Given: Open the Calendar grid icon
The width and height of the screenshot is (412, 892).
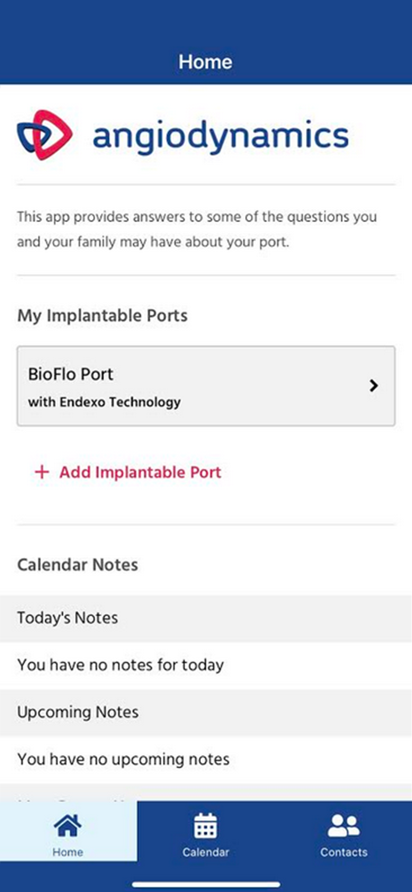Looking at the screenshot, I should click(x=206, y=826).
